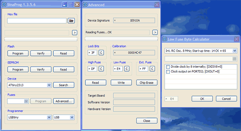This screenshot has height=131, width=241.
Task: Click EEPROM Program button
Action: [18, 69]
